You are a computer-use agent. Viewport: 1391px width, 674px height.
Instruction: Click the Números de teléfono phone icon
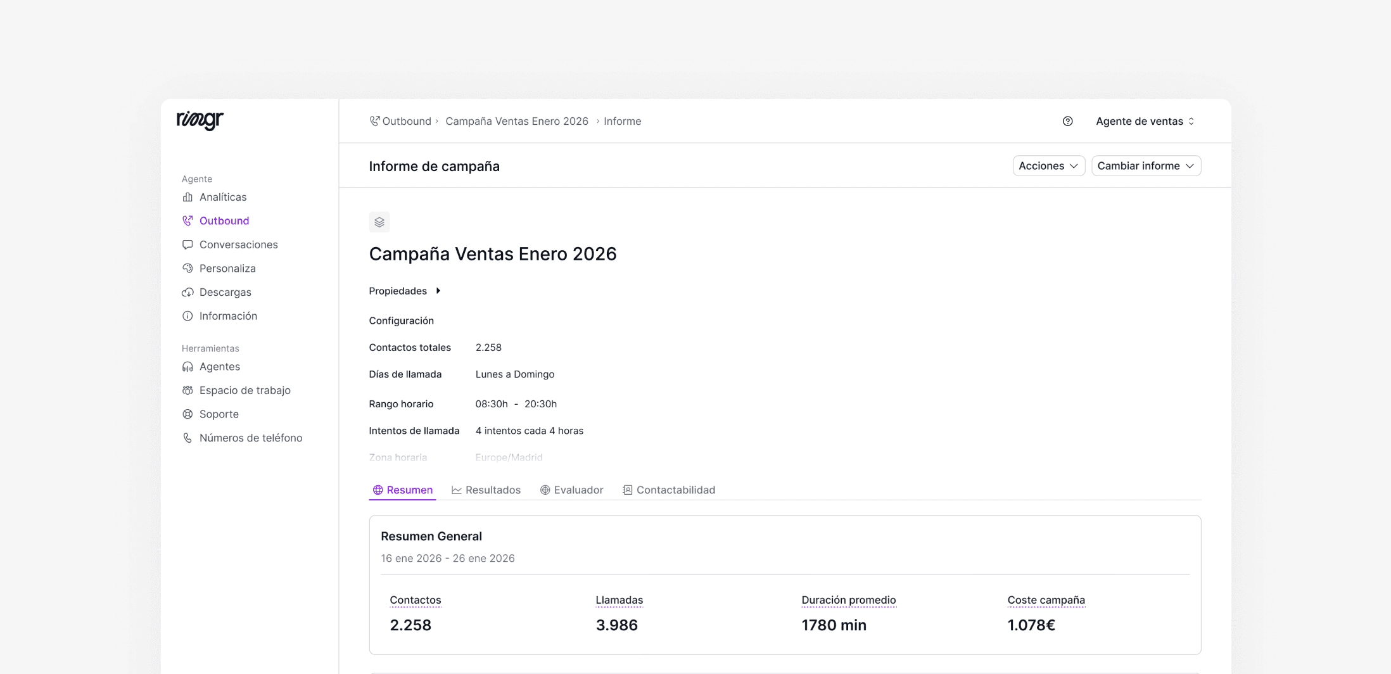[x=187, y=438]
